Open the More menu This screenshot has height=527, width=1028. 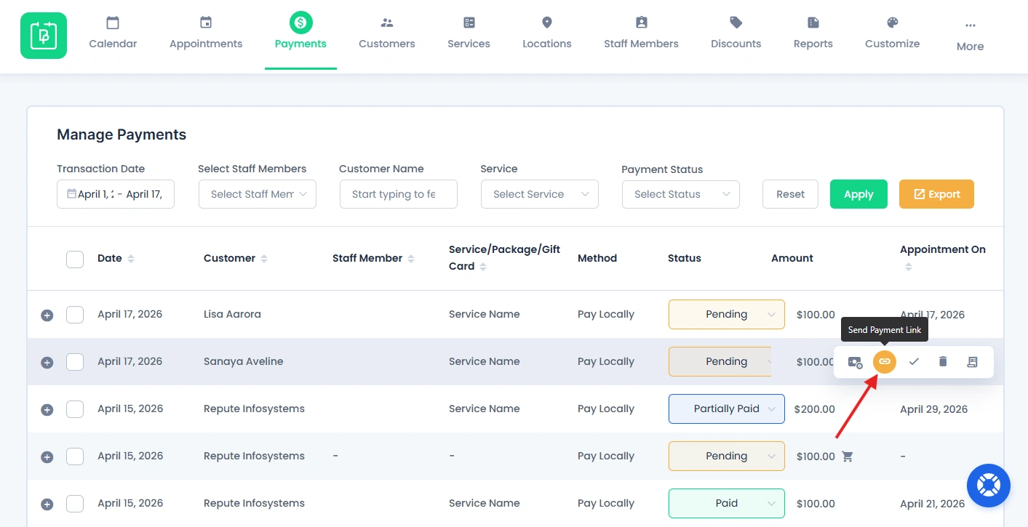pos(970,36)
